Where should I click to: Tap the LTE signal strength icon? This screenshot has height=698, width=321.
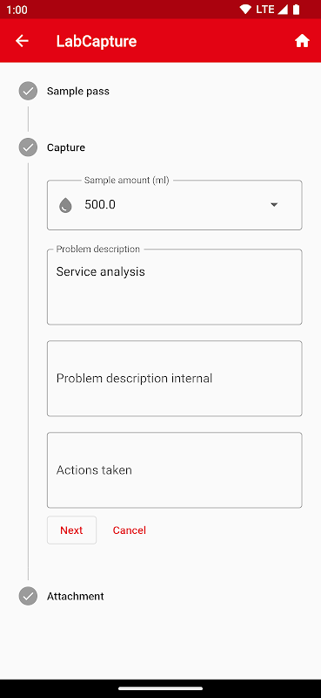coord(283,10)
